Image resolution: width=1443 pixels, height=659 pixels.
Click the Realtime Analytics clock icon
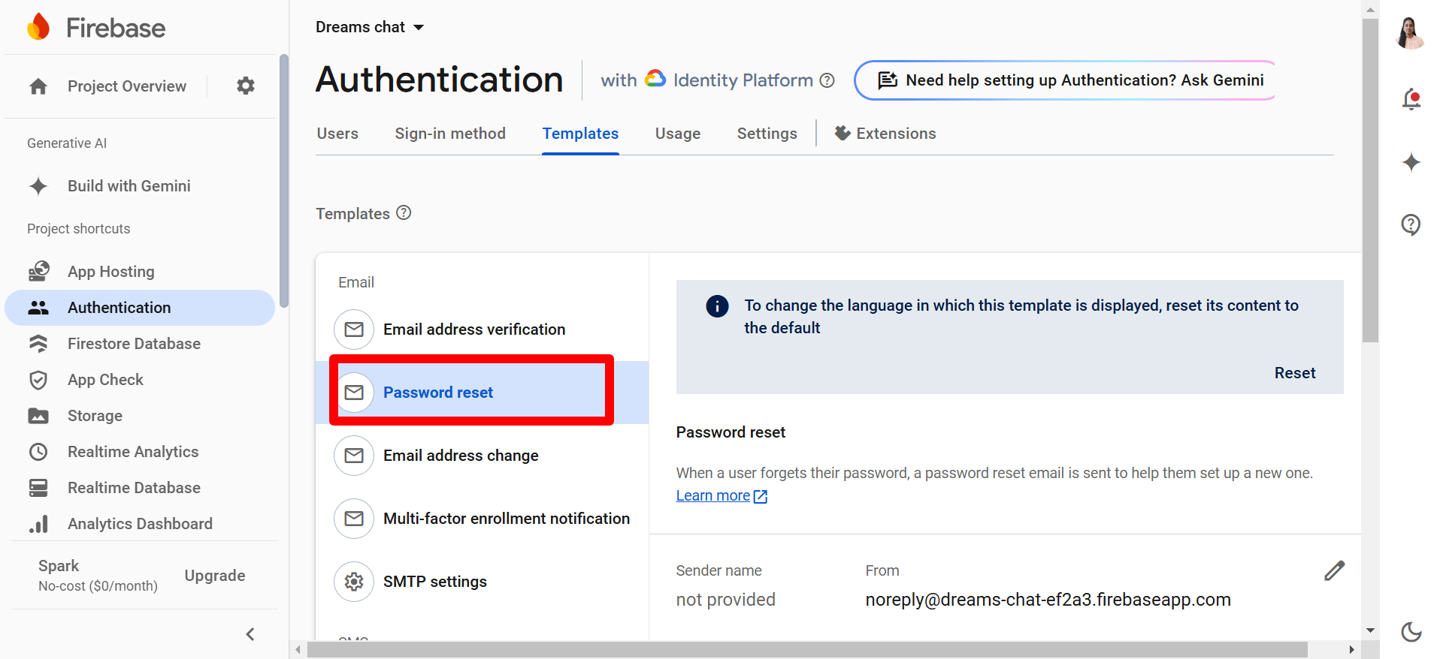pos(38,452)
